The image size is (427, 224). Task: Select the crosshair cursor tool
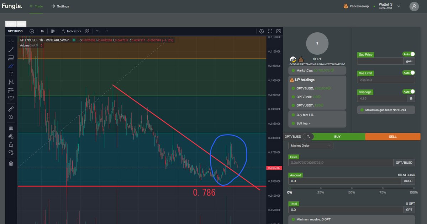click(11, 42)
